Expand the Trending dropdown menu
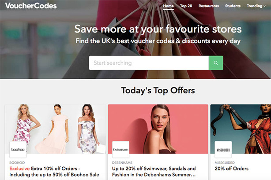 tap(256, 6)
